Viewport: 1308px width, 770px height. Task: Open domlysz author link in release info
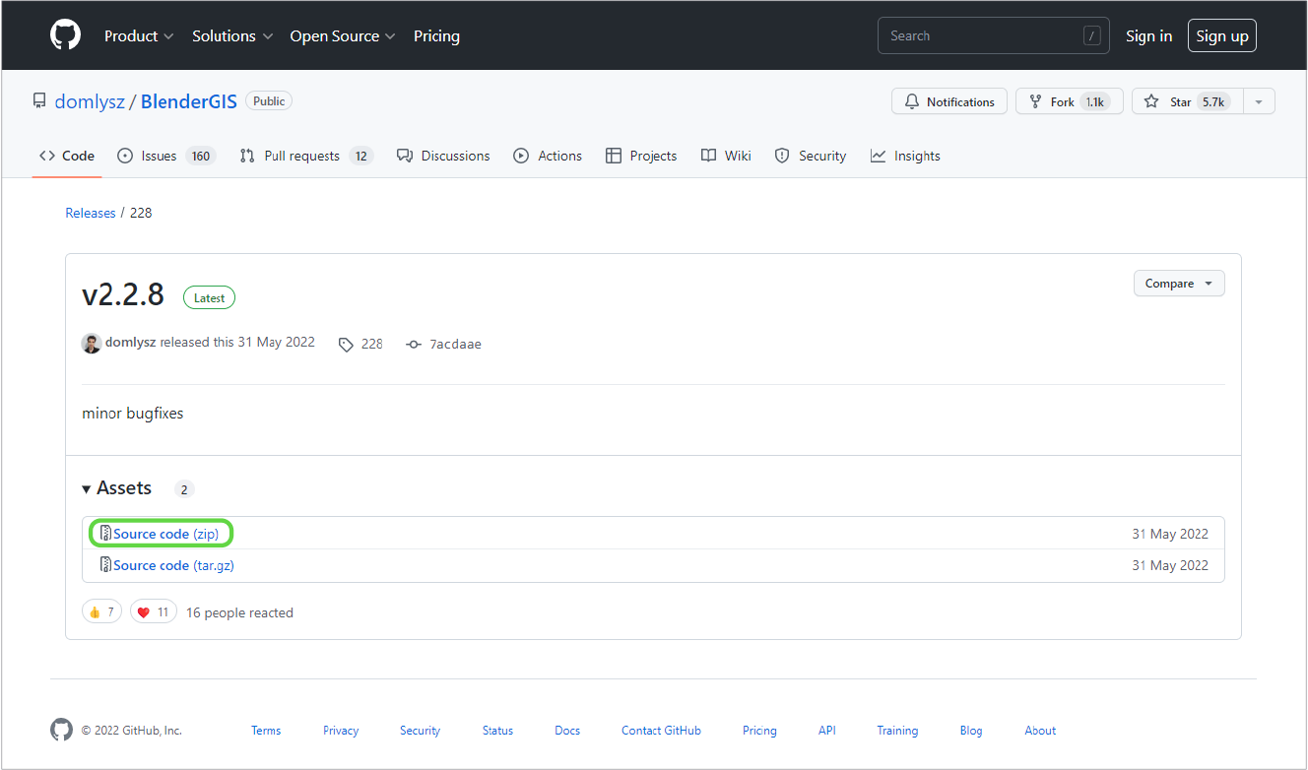(131, 343)
